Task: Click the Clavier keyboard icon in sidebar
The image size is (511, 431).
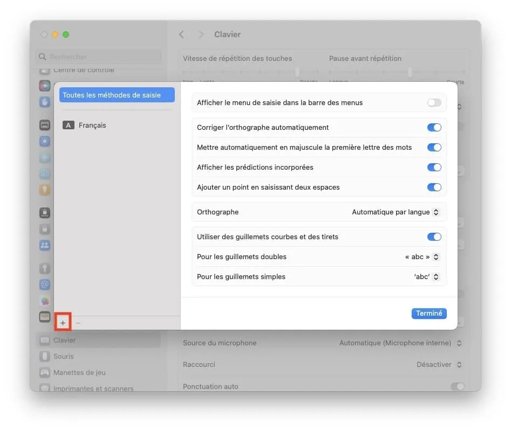Action: click(x=44, y=340)
